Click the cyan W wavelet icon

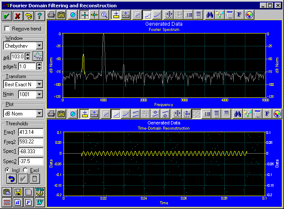[x=40, y=202]
